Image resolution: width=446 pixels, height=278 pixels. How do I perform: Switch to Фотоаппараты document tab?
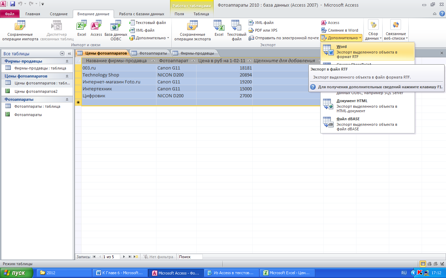pyautogui.click(x=150, y=53)
